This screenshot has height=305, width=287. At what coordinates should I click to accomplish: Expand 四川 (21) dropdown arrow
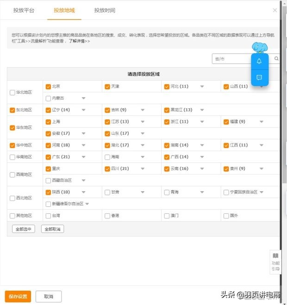143,168
